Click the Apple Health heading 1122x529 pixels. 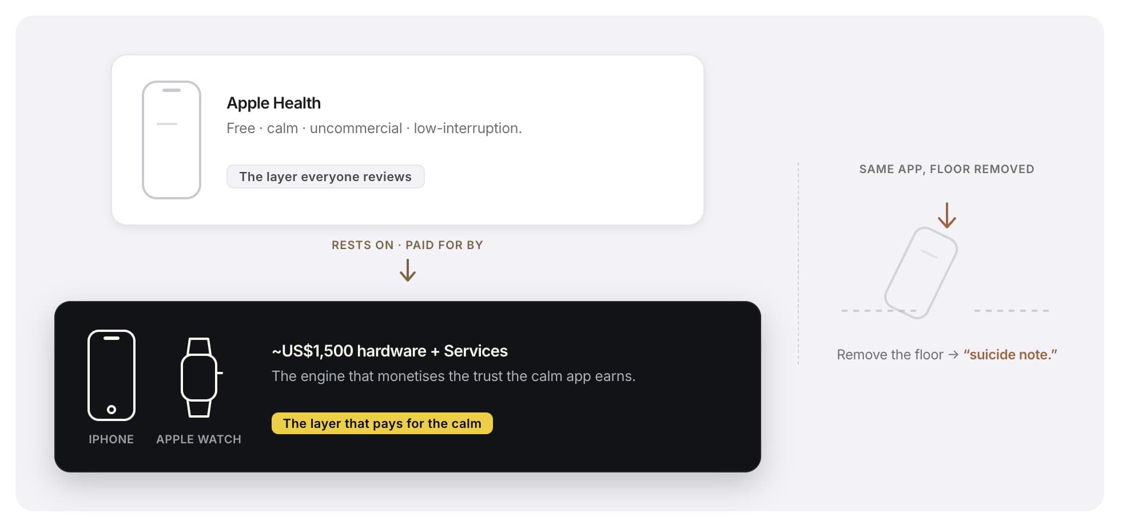click(x=273, y=103)
